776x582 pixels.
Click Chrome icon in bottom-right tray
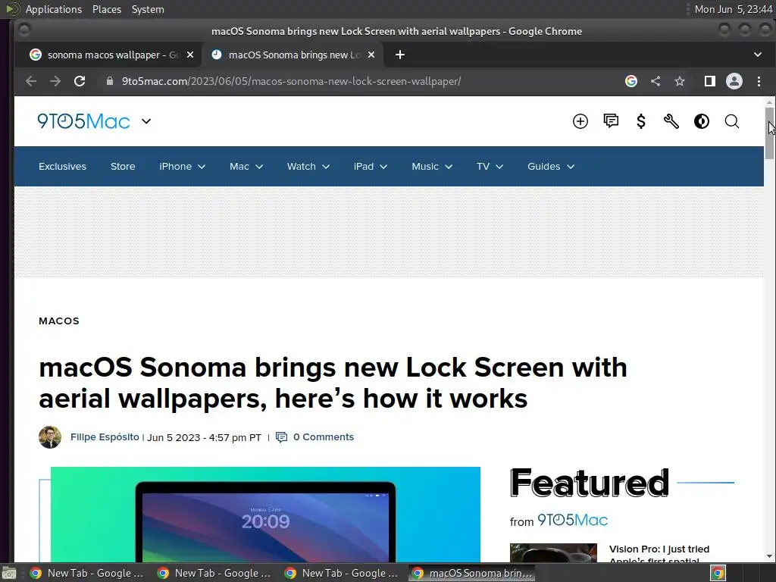[718, 573]
